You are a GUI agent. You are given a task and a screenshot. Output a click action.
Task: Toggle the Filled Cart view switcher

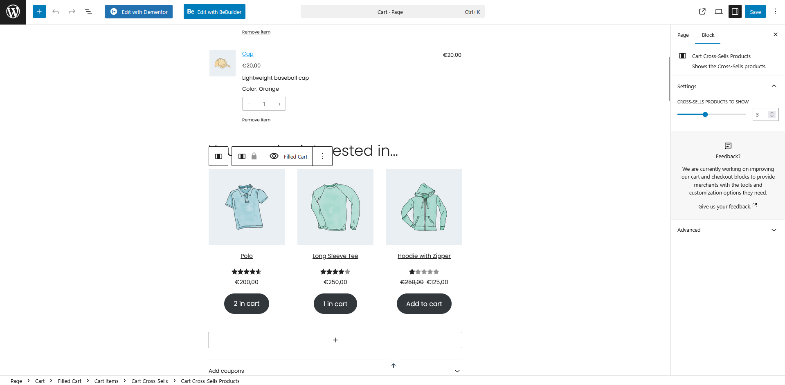[288, 157]
